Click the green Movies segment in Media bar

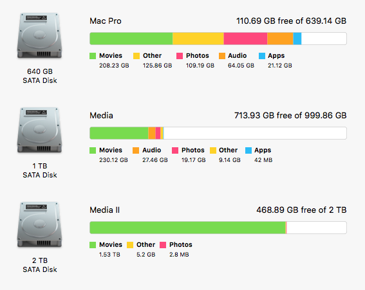coord(119,133)
